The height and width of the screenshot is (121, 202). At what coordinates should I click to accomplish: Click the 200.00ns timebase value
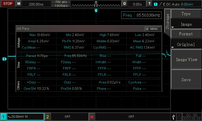point(36,4)
